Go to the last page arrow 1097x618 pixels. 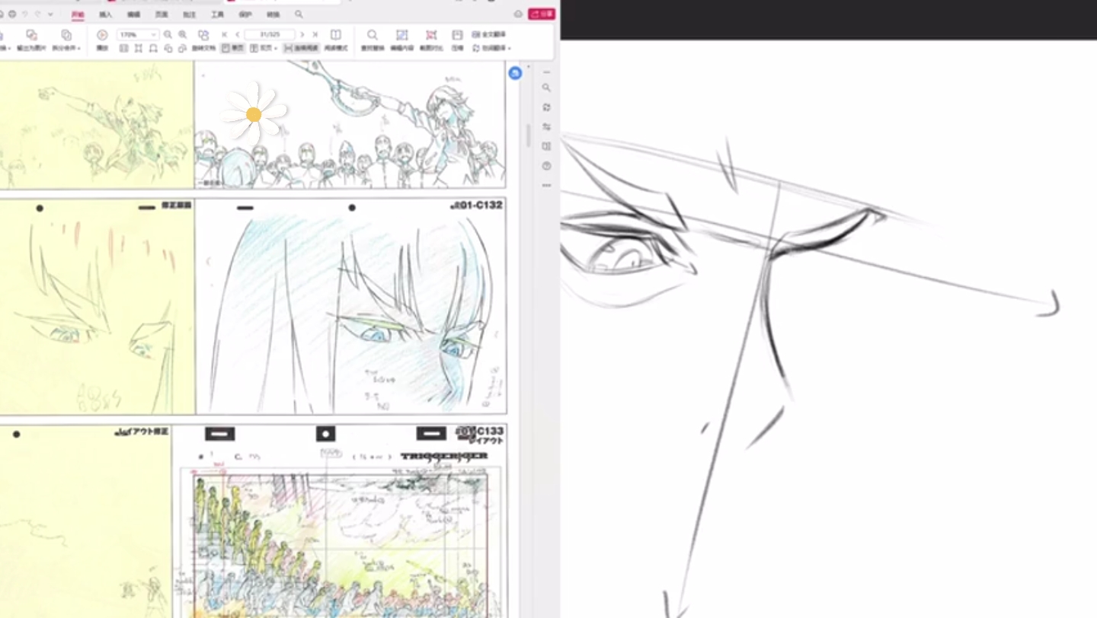pos(315,35)
